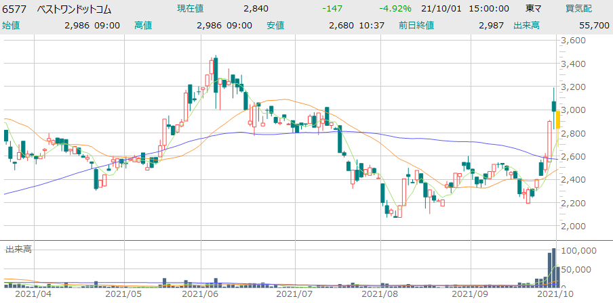Click the 東マ market label
Image resolution: width=613 pixels, height=303 pixels.
click(x=534, y=9)
